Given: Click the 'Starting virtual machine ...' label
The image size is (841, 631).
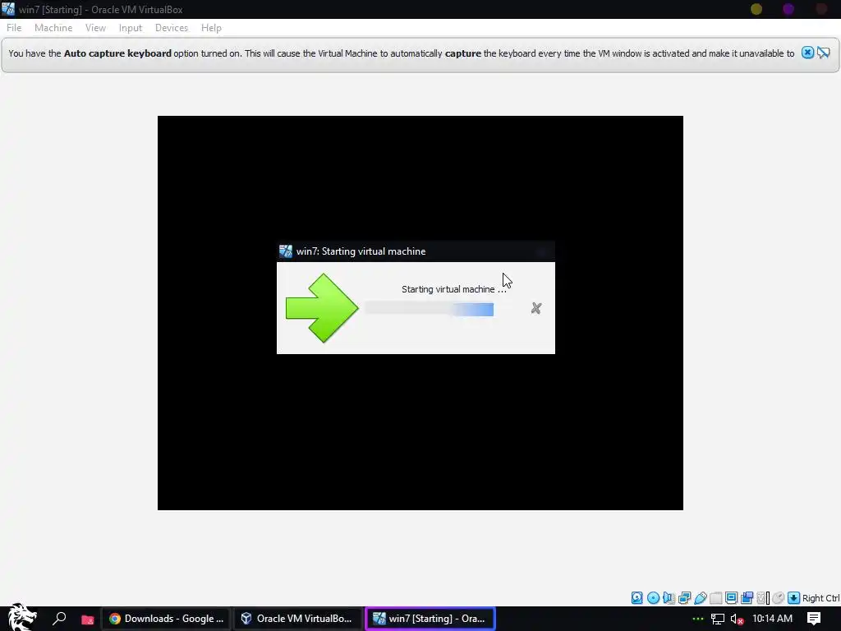Looking at the screenshot, I should pos(453,289).
